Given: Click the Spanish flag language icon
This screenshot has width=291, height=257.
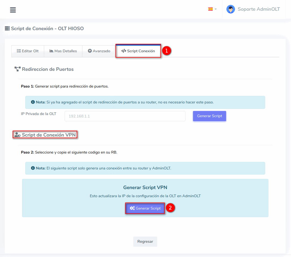Looking at the screenshot, I should (210, 9).
